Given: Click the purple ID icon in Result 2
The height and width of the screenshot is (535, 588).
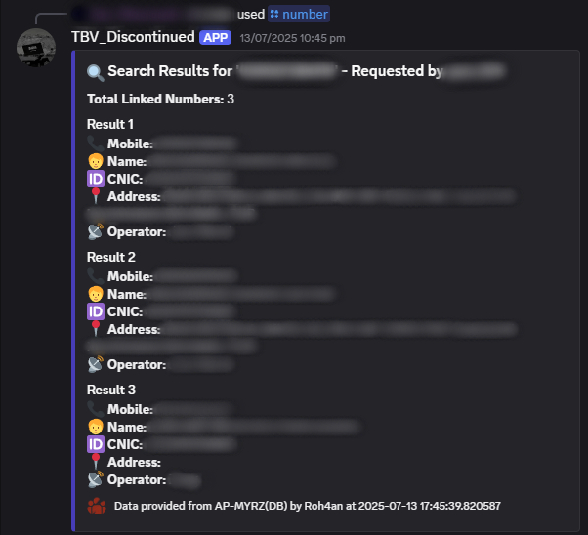Looking at the screenshot, I should 96,311.
